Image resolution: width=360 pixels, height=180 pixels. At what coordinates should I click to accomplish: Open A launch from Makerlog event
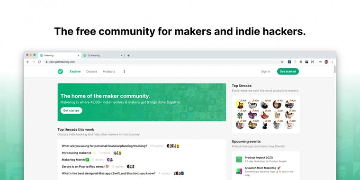[x=262, y=168]
